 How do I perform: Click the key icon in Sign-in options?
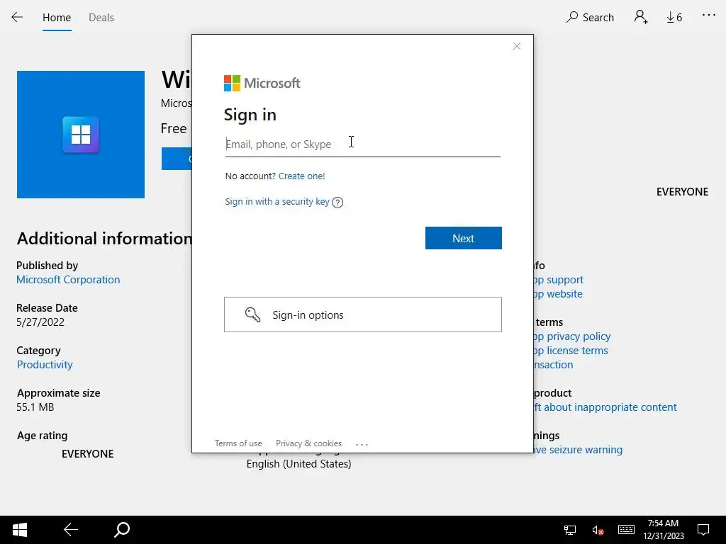coord(253,314)
